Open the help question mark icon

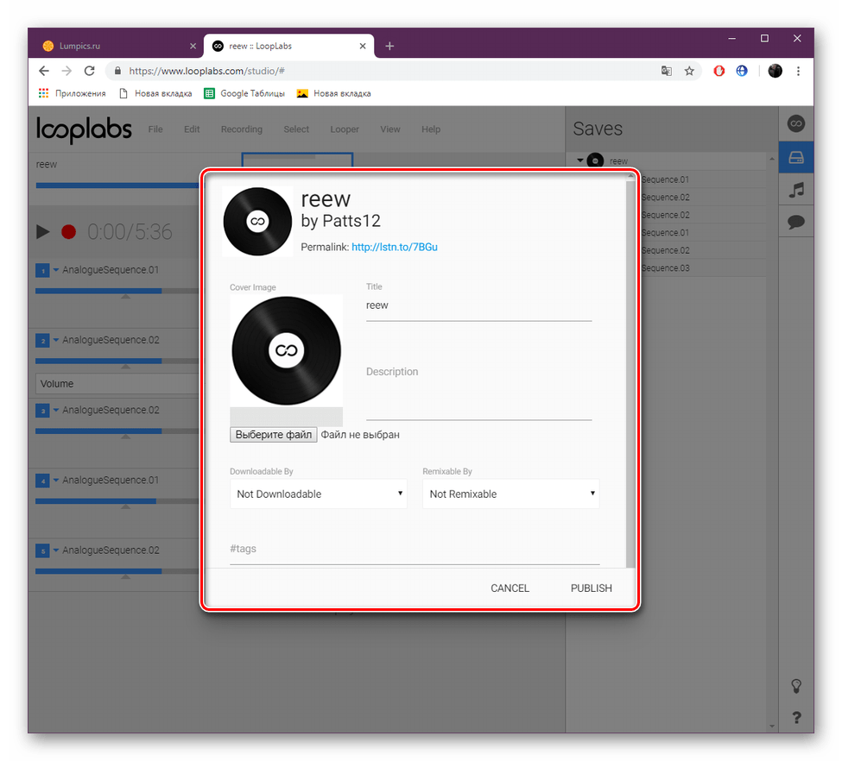[795, 718]
